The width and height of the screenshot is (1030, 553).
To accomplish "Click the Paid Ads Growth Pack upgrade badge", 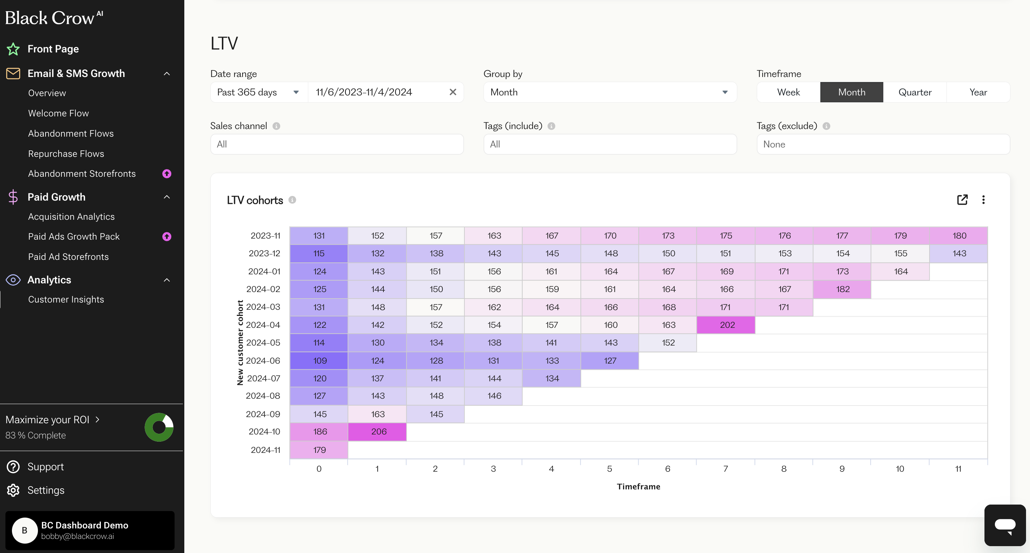I will point(167,236).
